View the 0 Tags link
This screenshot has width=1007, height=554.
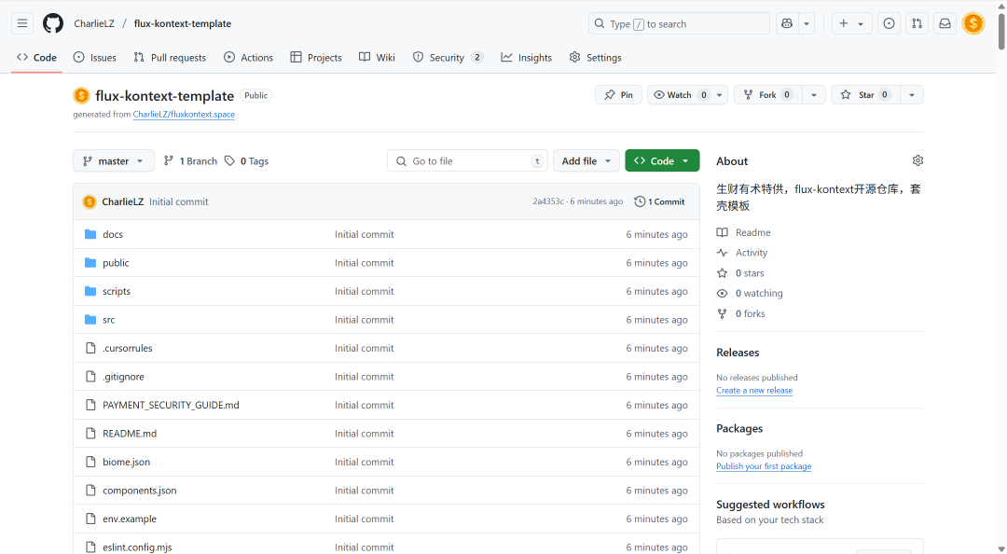[246, 160]
